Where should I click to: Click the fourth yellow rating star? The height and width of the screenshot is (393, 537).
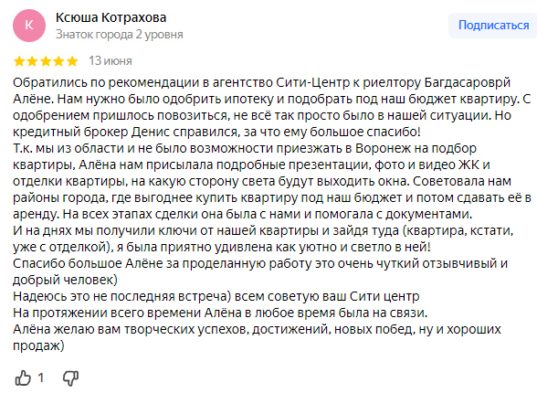58,61
